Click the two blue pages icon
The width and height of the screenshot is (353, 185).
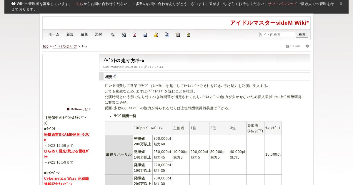point(167,35)
